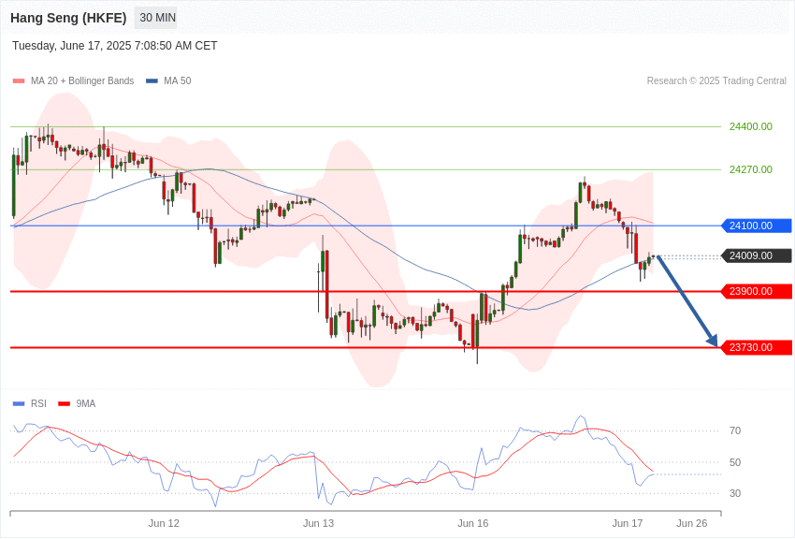Click the RSI legend color swatch
Viewport: 795px width, 539px height.
pos(19,403)
